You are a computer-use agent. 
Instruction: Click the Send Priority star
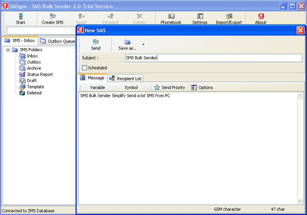[157, 88]
